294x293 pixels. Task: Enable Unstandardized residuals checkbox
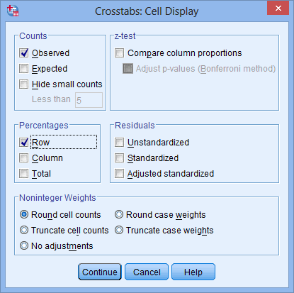pyautogui.click(x=119, y=143)
